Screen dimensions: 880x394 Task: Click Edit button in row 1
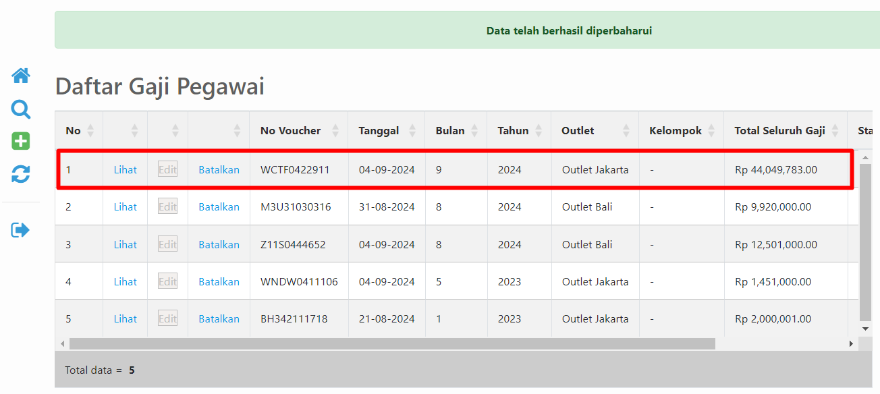tap(167, 169)
